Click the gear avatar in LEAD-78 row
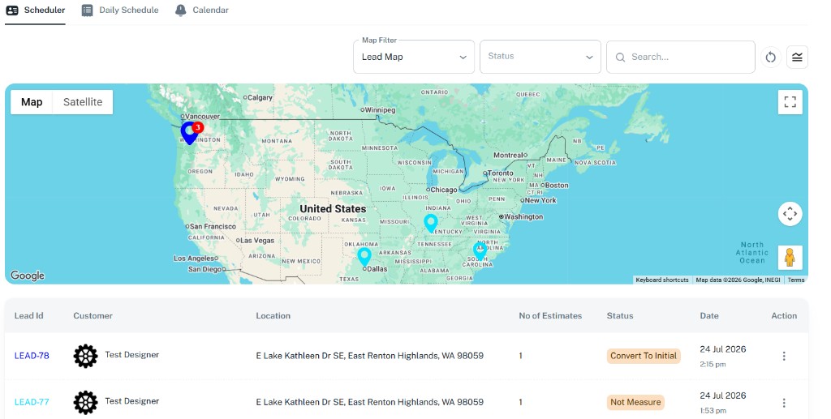This screenshot has width=831, height=419. [x=85, y=356]
